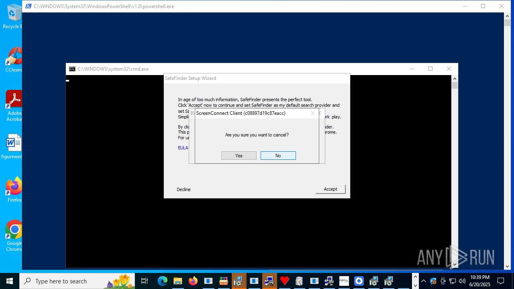This screenshot has width=514, height=289.
Task: Click the PowerShell scrollbar down arrow
Action: [507, 266]
